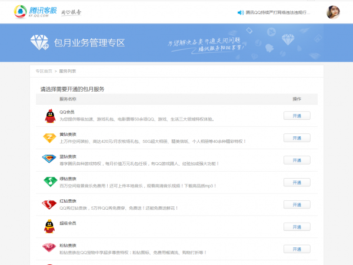Activate 开通 for 蓝钻贵族

297,160
